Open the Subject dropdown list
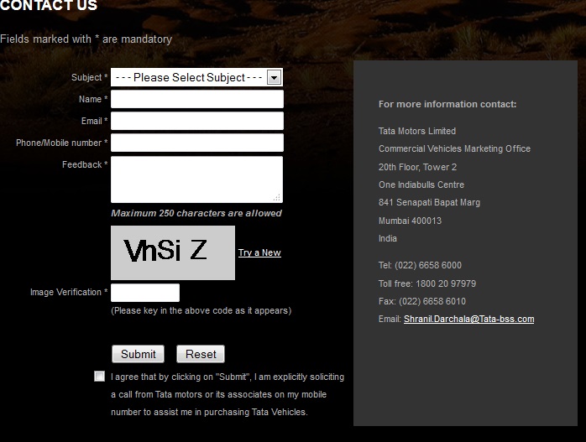586x442 pixels. (189, 77)
